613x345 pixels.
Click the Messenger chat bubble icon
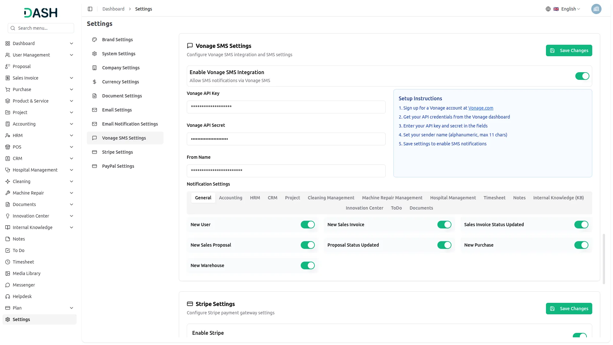8,285
